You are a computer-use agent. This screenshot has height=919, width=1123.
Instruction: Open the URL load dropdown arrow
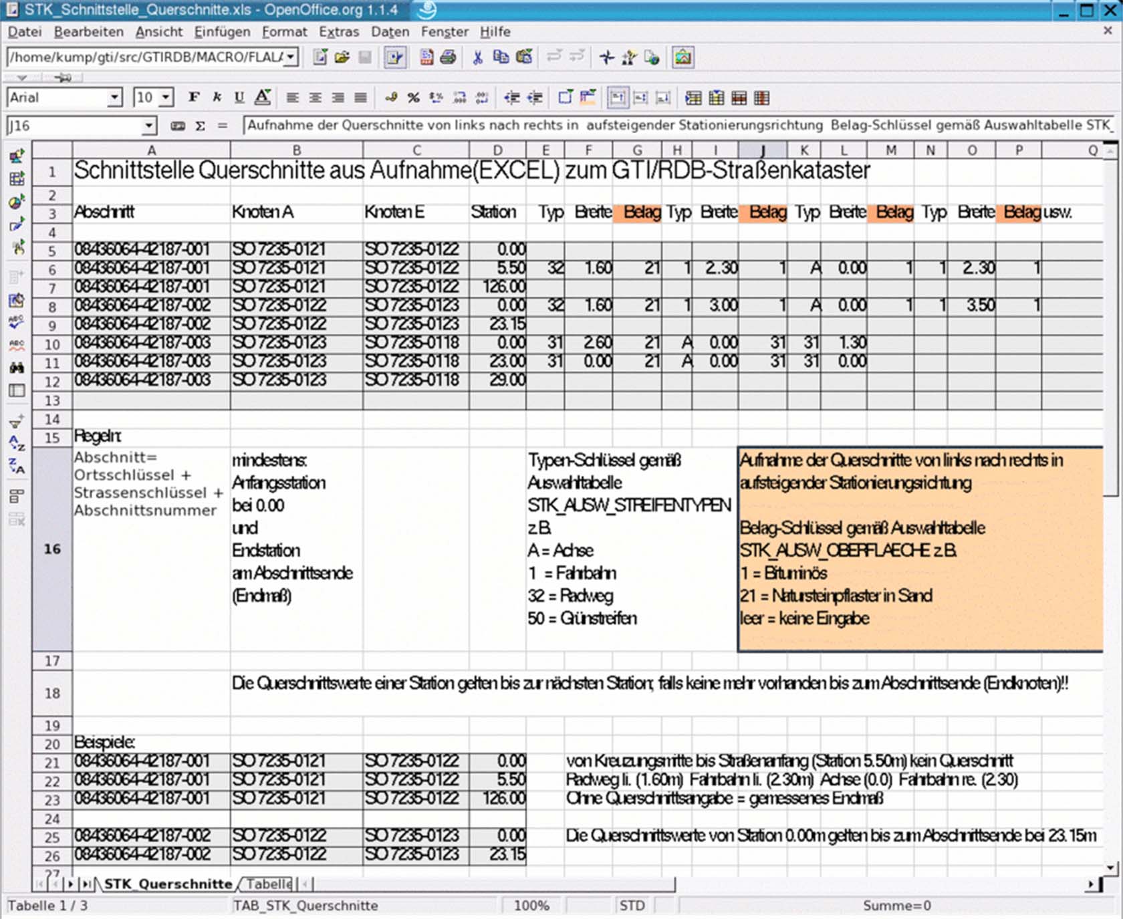(x=289, y=57)
